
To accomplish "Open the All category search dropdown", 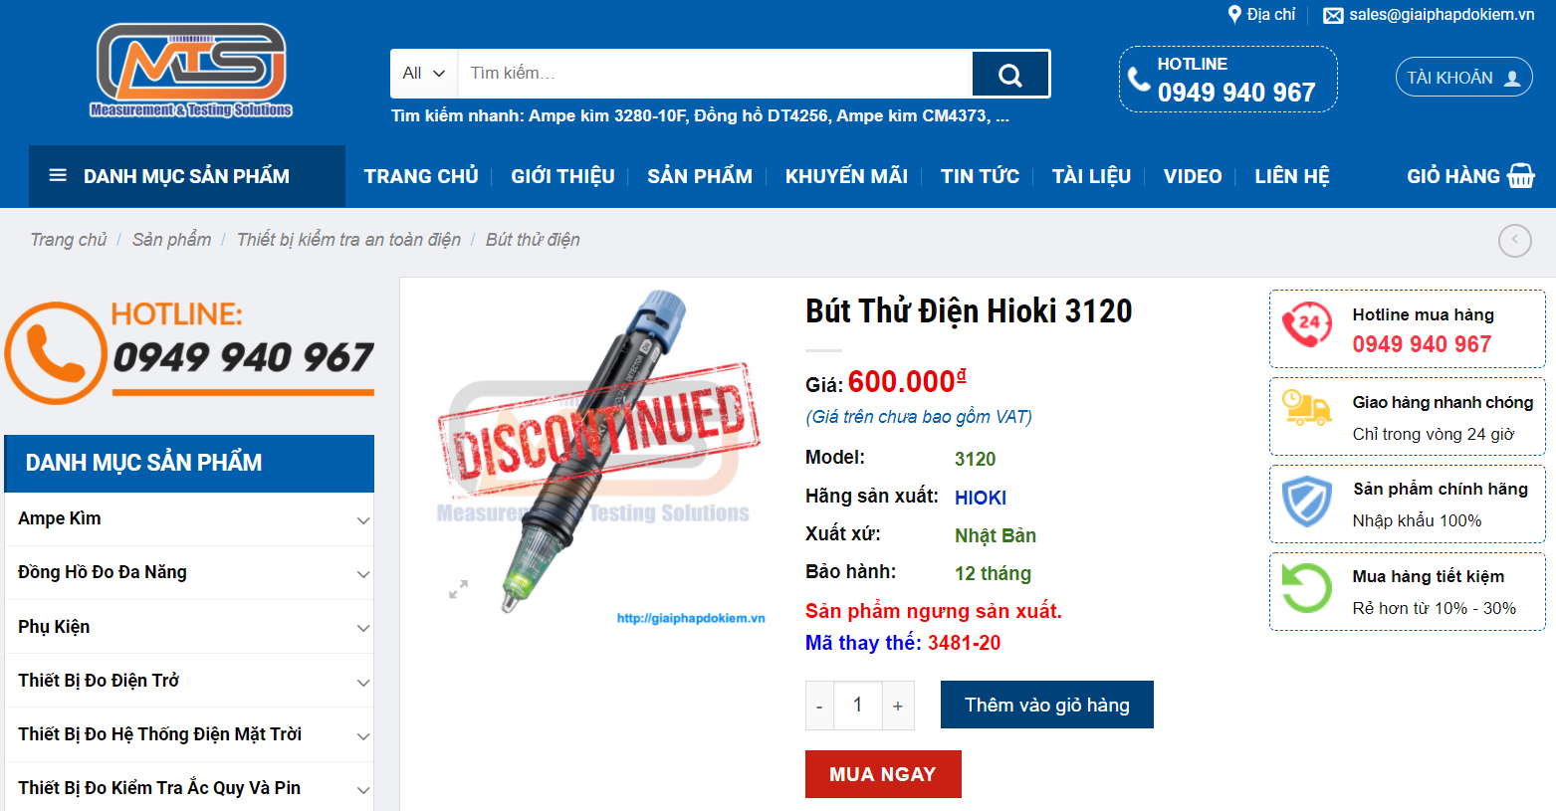I will click(x=423, y=74).
